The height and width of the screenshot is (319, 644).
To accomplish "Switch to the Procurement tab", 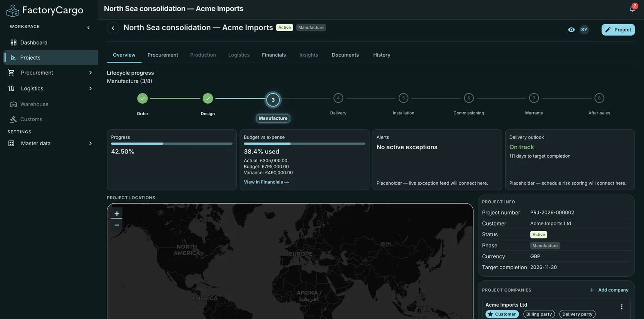I will pyautogui.click(x=163, y=55).
